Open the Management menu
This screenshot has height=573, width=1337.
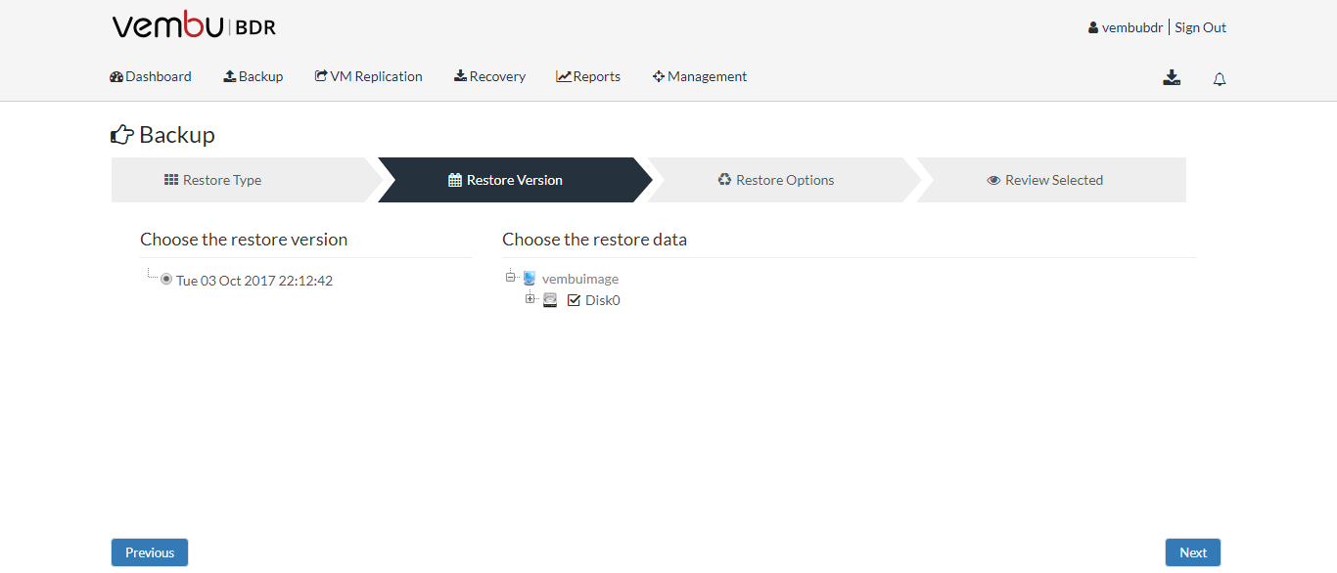[x=700, y=76]
